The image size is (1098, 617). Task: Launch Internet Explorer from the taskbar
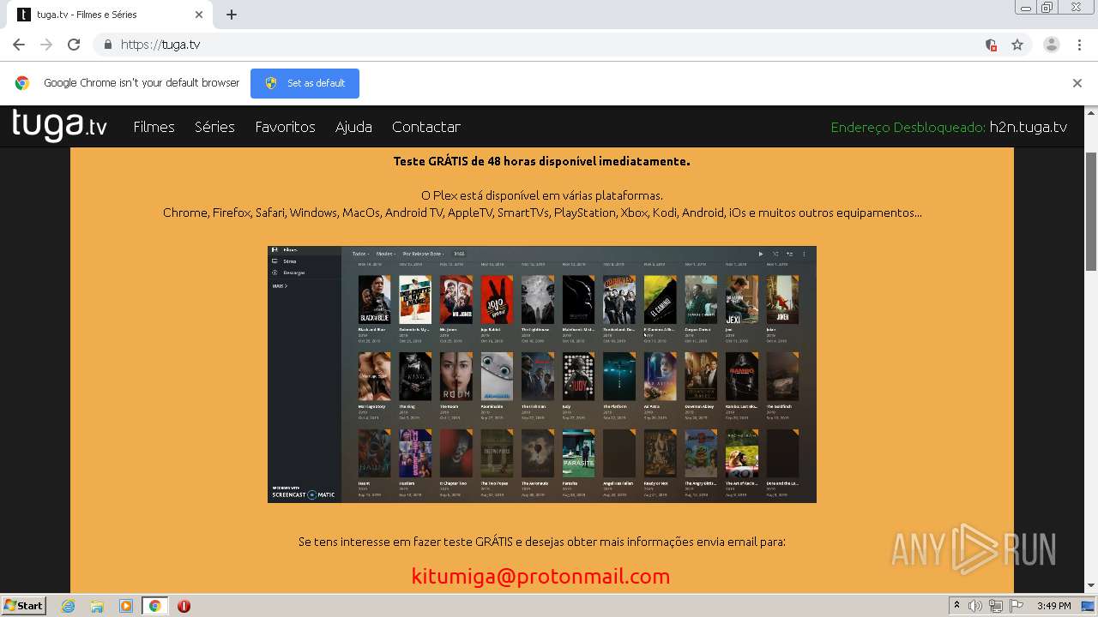[x=68, y=606]
